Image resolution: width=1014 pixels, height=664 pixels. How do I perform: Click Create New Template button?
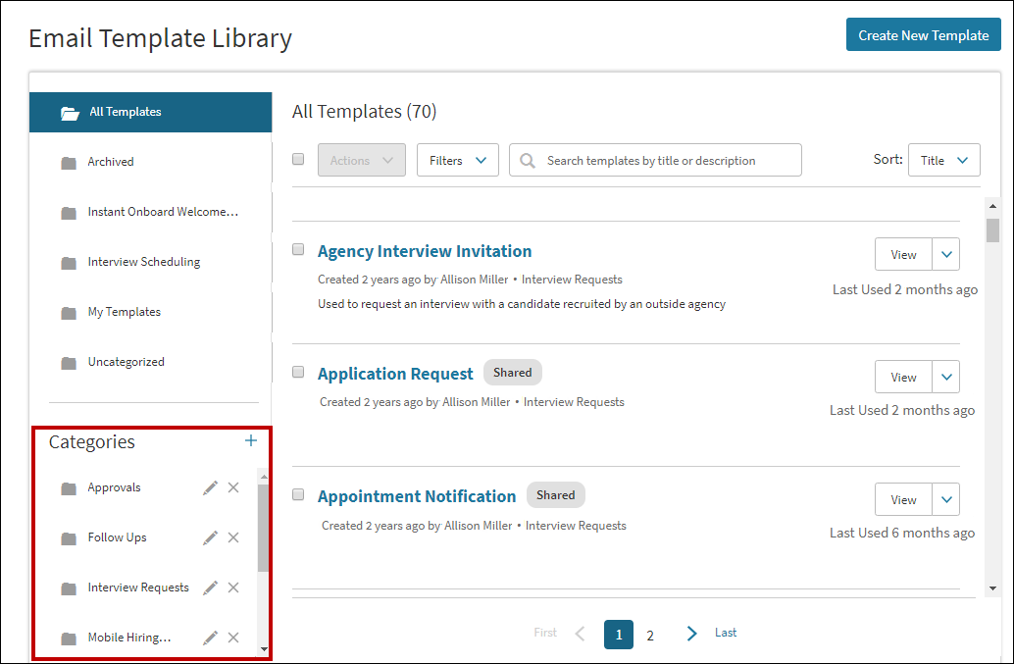click(924, 35)
